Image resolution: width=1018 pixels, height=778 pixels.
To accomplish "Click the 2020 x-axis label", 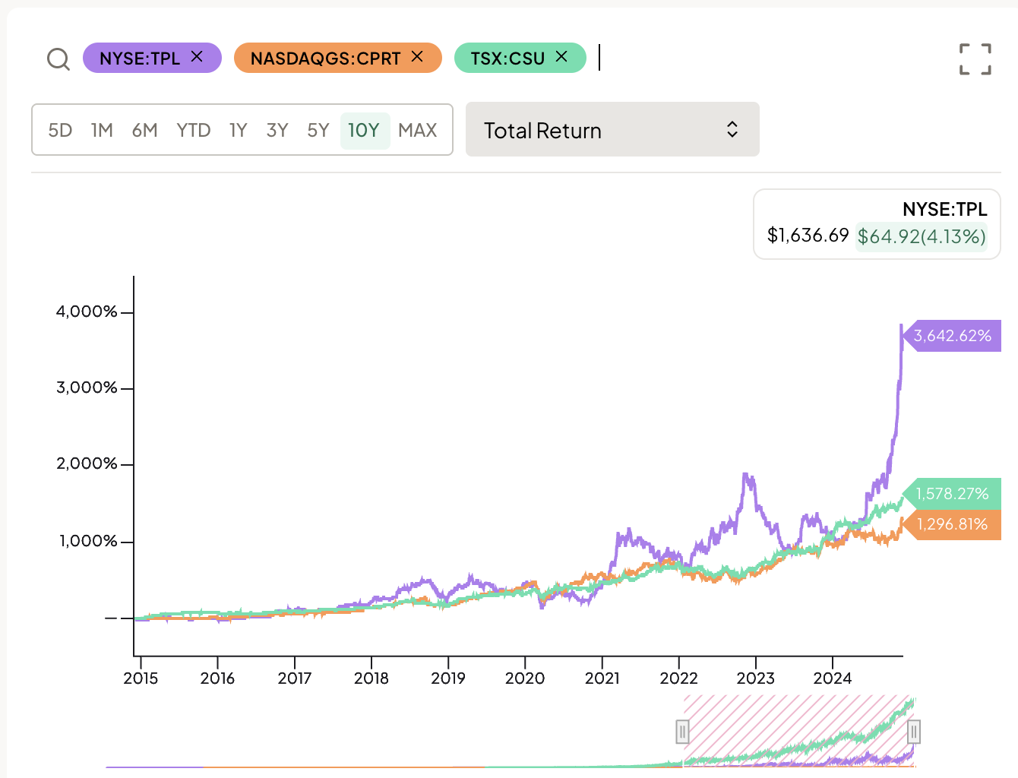I will 525,678.
